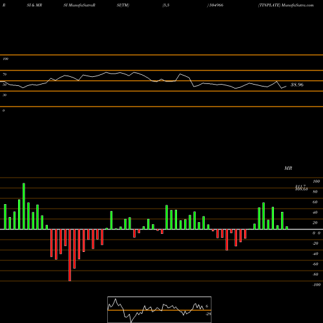This screenshot has height=323, width=323.
Task: Click the -28 value beside the mini chart
Action: (x=209, y=314)
